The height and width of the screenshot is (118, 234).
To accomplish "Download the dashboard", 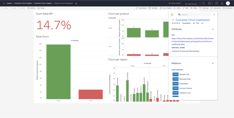I will pyautogui.click(x=204, y=8).
